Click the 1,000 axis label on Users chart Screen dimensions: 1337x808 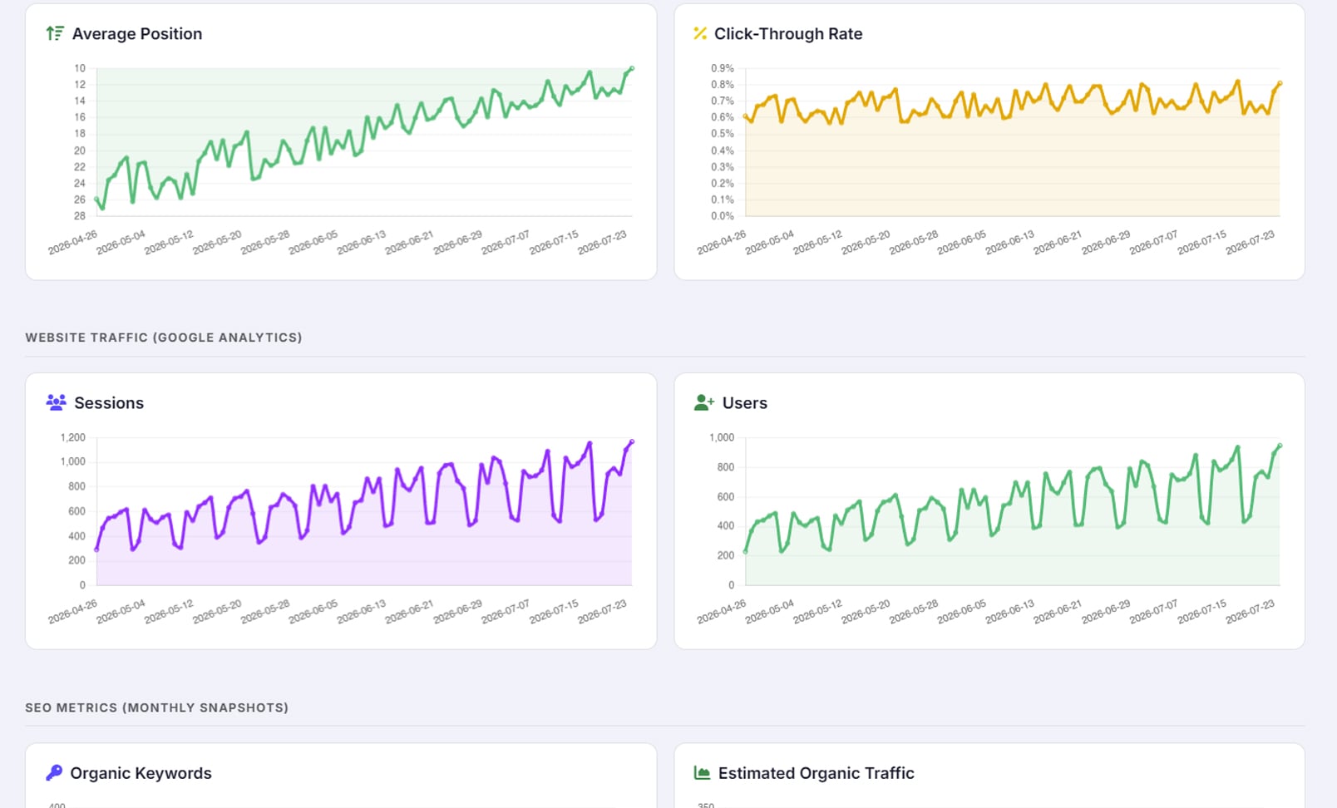tap(722, 437)
